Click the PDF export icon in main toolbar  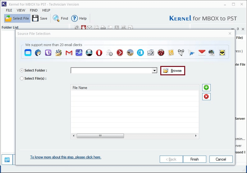tap(117, 27)
